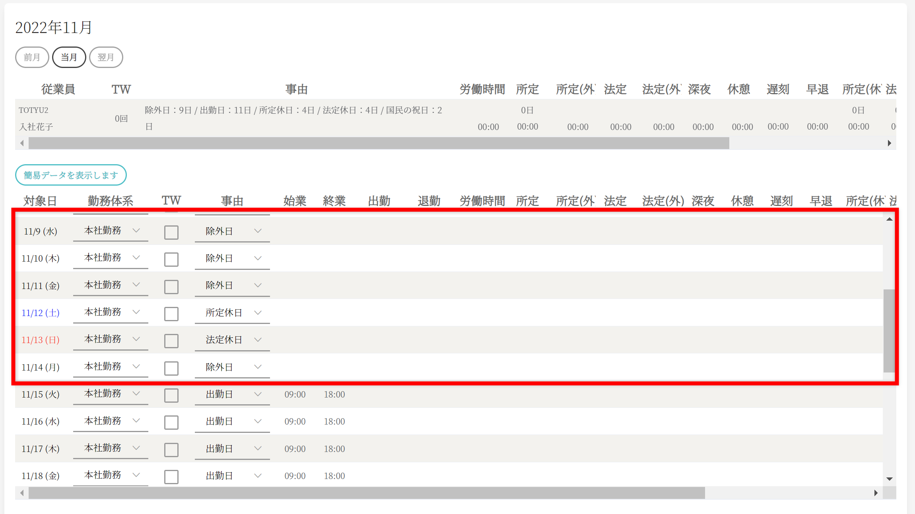Toggle the TW checkbox on 11/15 row
Screen dimensions: 915x514
click(171, 395)
